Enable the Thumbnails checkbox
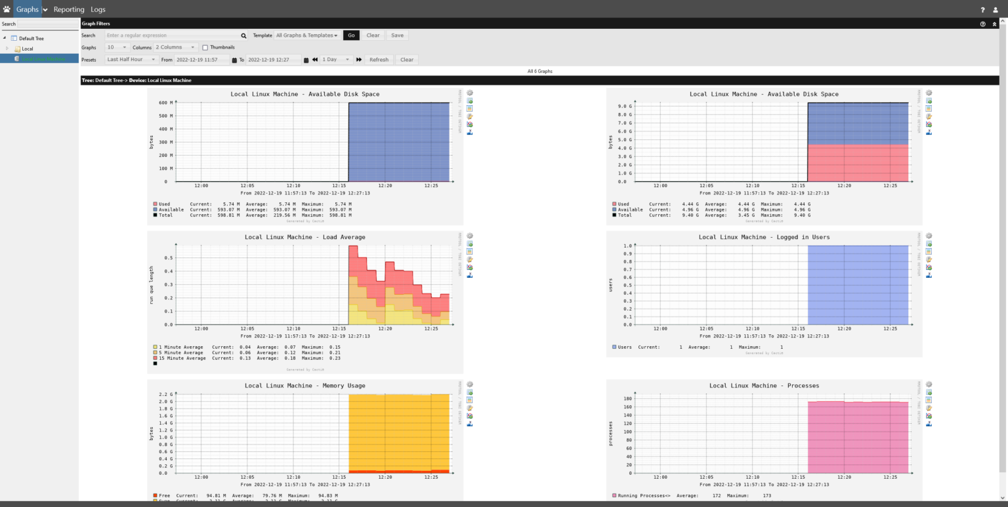 205,47
